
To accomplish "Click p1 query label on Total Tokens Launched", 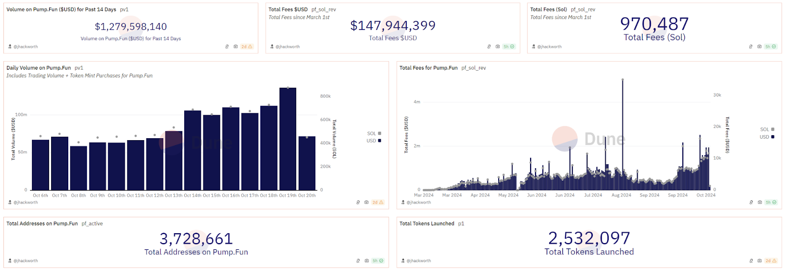I will click(x=461, y=223).
